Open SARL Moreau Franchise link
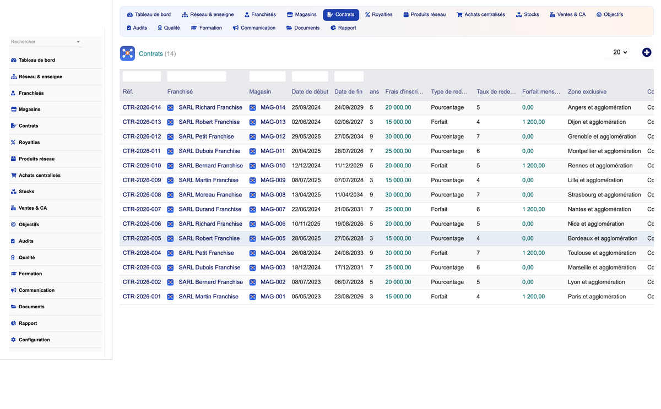 (210, 195)
